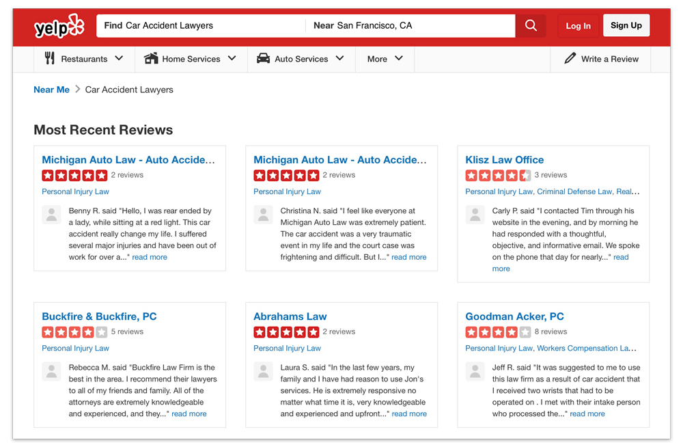Click the Yelp logo
The height and width of the screenshot is (447, 683).
pyautogui.click(x=59, y=26)
